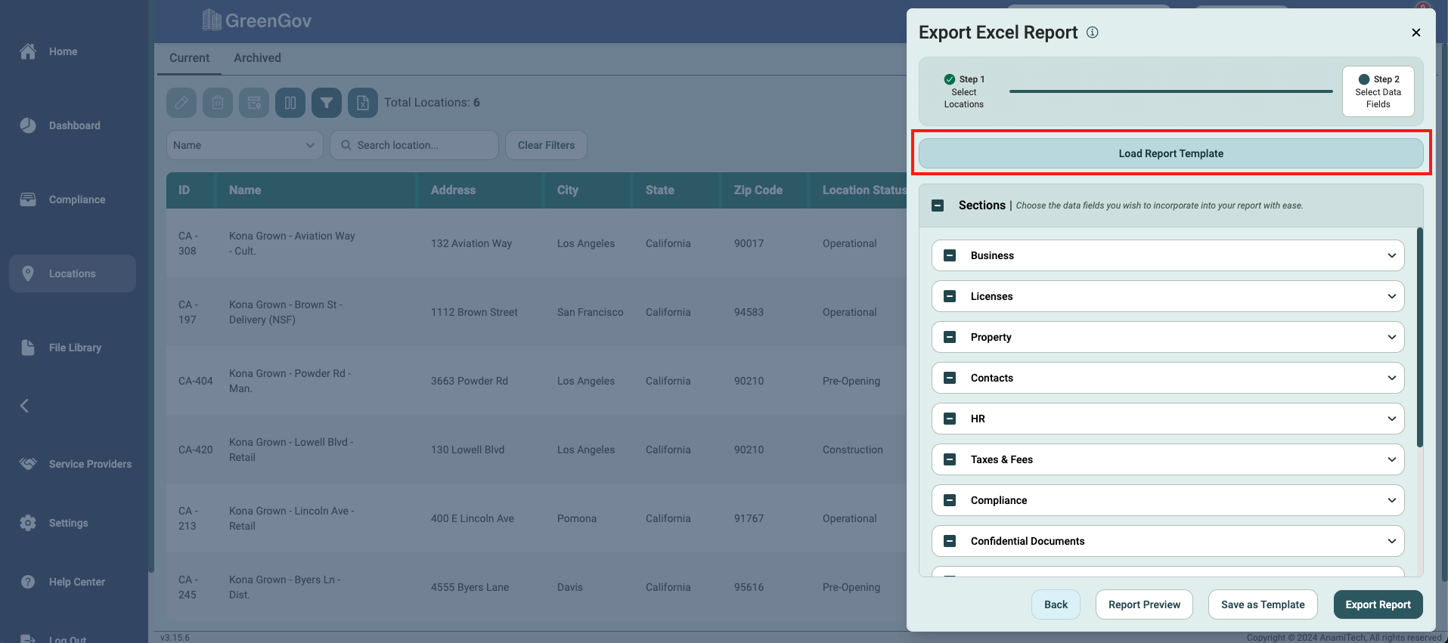Expand the Property section chevron

click(x=1391, y=337)
